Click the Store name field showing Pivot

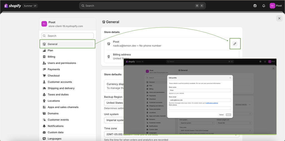click(x=200, y=90)
